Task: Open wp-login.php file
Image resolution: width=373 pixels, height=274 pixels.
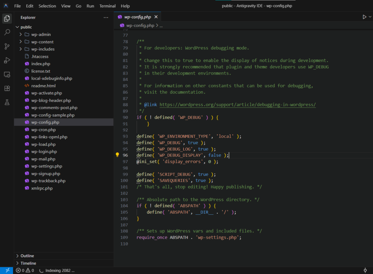Action: point(64,151)
